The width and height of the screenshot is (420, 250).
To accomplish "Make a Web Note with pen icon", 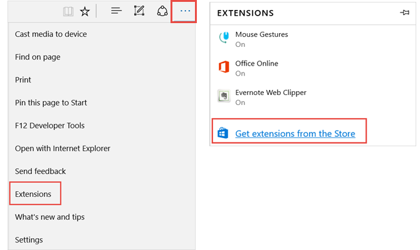I will click(139, 11).
